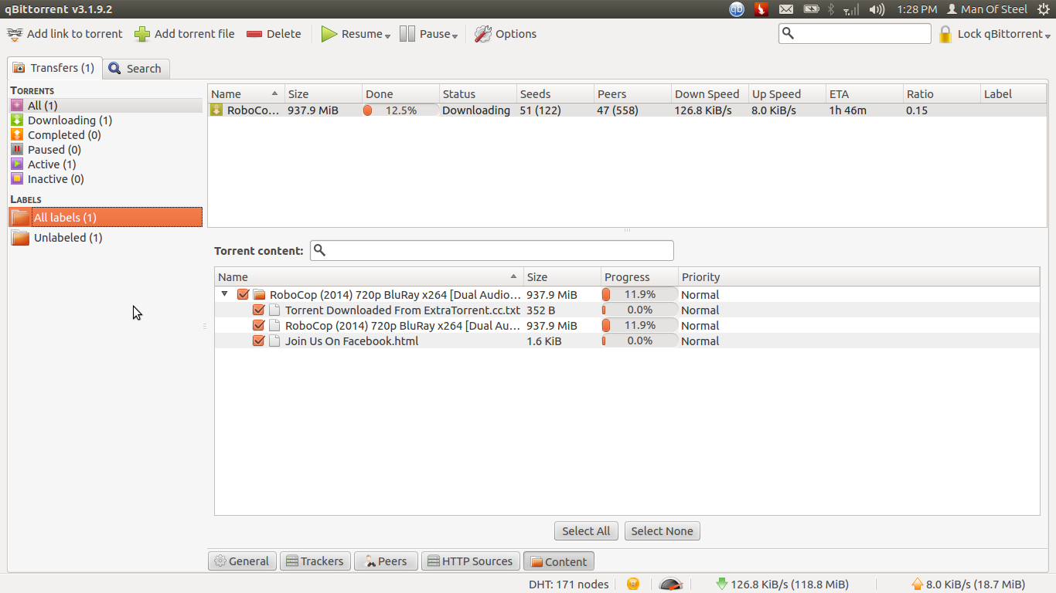Viewport: 1056px width, 593px height.
Task: Click the Add link to torrent icon
Action: coord(14,34)
